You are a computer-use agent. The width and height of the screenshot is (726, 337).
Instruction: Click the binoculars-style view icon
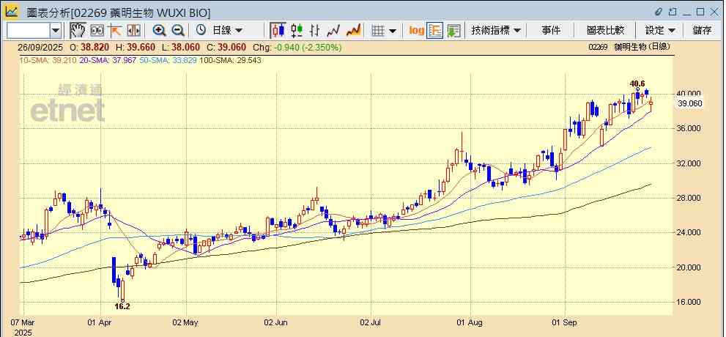point(97,31)
